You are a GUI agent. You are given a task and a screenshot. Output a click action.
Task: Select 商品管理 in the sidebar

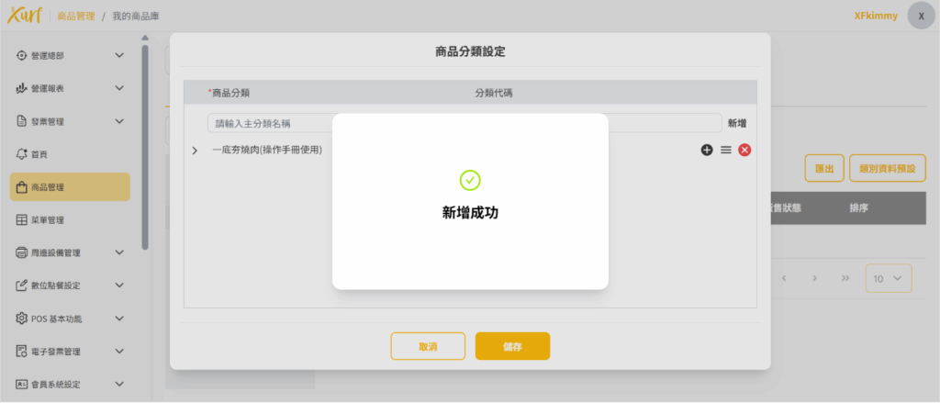tap(70, 187)
